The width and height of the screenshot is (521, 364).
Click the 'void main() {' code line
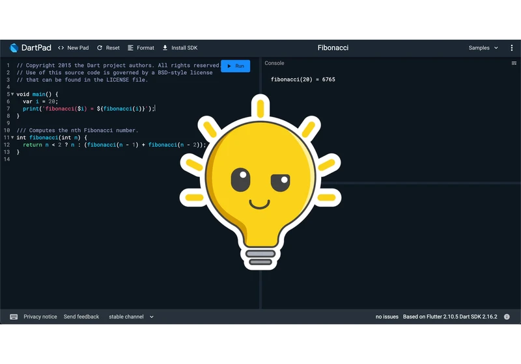coord(37,94)
